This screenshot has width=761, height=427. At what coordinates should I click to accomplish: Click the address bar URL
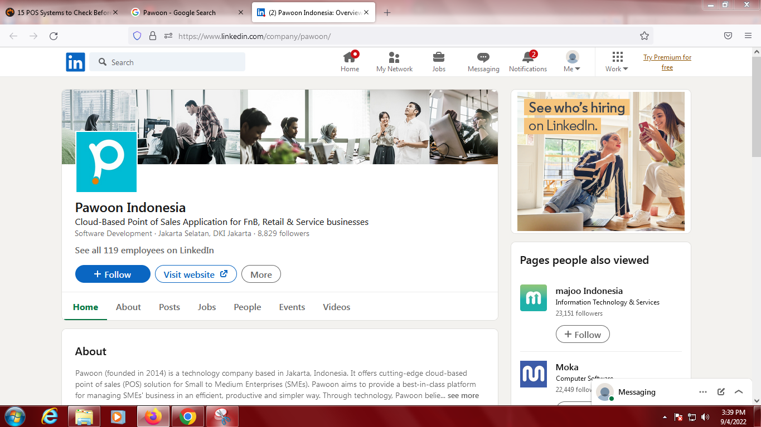255,36
